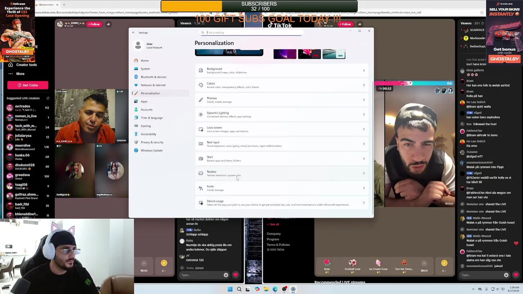Expand the Colors row chevron
Viewport: 523px width, 294px height.
pyautogui.click(x=364, y=85)
